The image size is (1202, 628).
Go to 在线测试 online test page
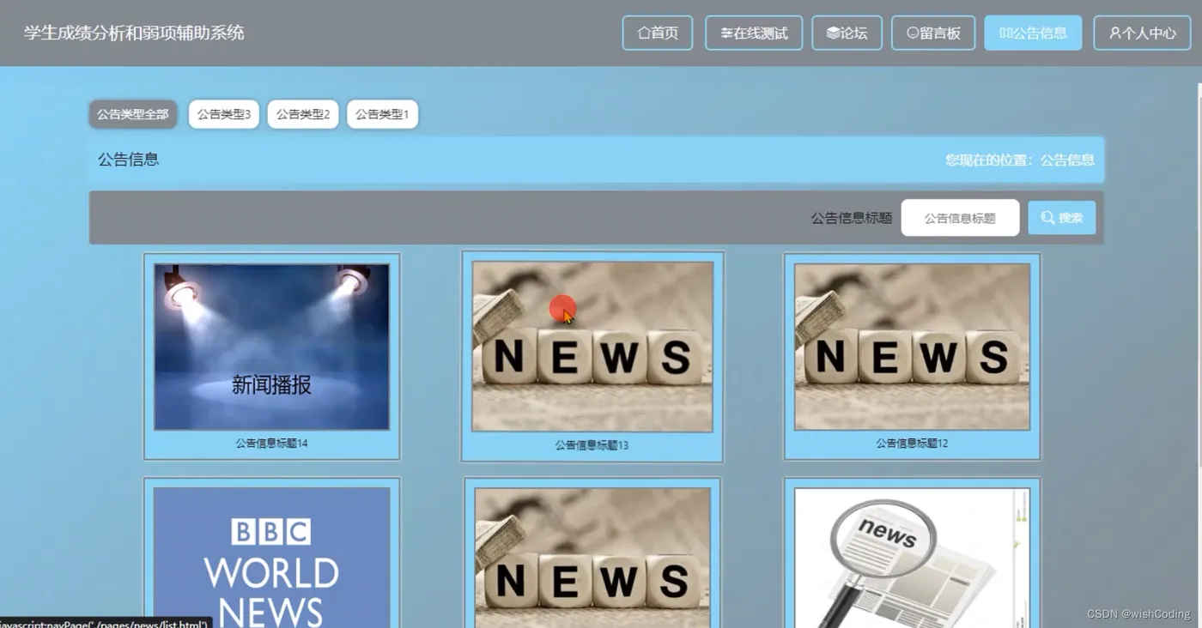tap(754, 33)
